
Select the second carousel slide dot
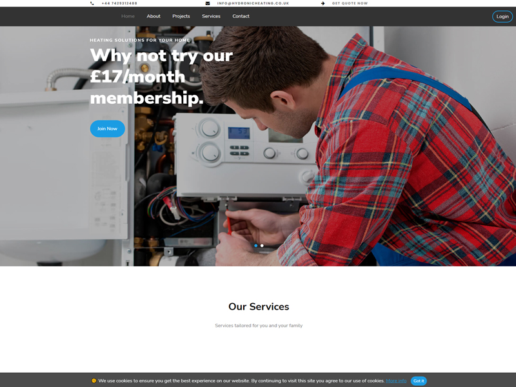pos(262,246)
